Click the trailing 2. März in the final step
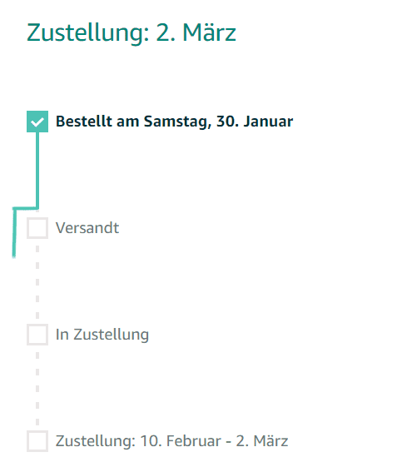Screen dimensions: 412x457 tap(262, 441)
